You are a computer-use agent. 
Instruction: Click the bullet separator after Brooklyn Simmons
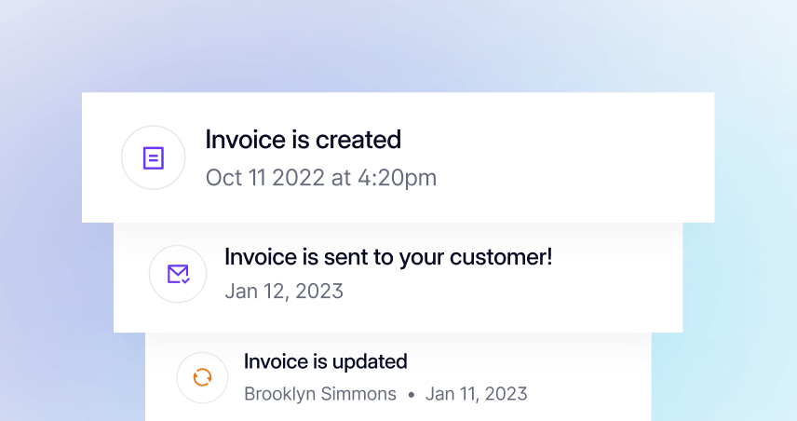411,395
